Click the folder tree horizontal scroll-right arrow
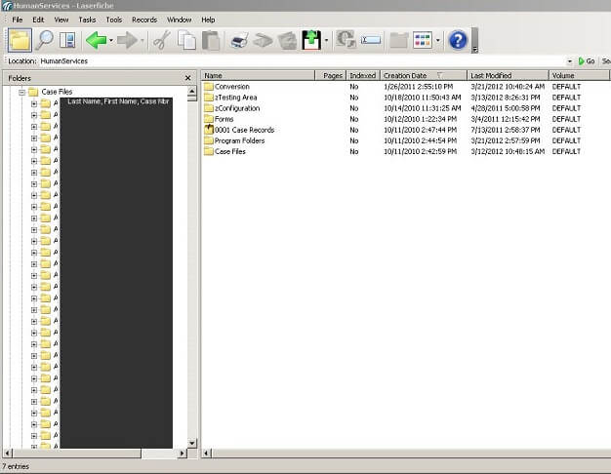This screenshot has width=611, height=474. coord(183,454)
